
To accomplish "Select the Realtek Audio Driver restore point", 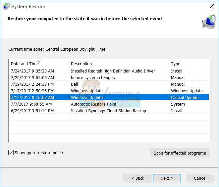I will click(x=113, y=71).
